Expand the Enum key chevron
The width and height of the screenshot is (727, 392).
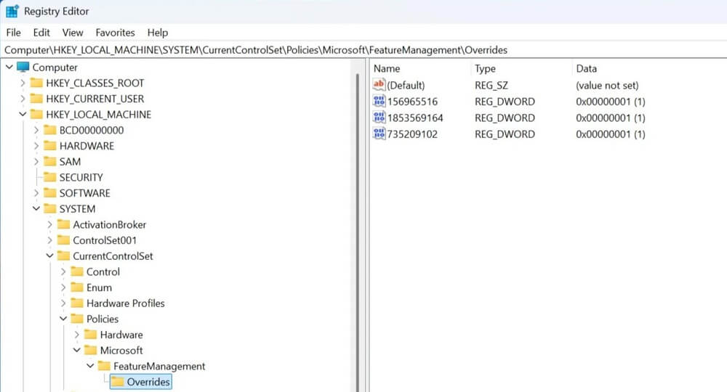63,287
